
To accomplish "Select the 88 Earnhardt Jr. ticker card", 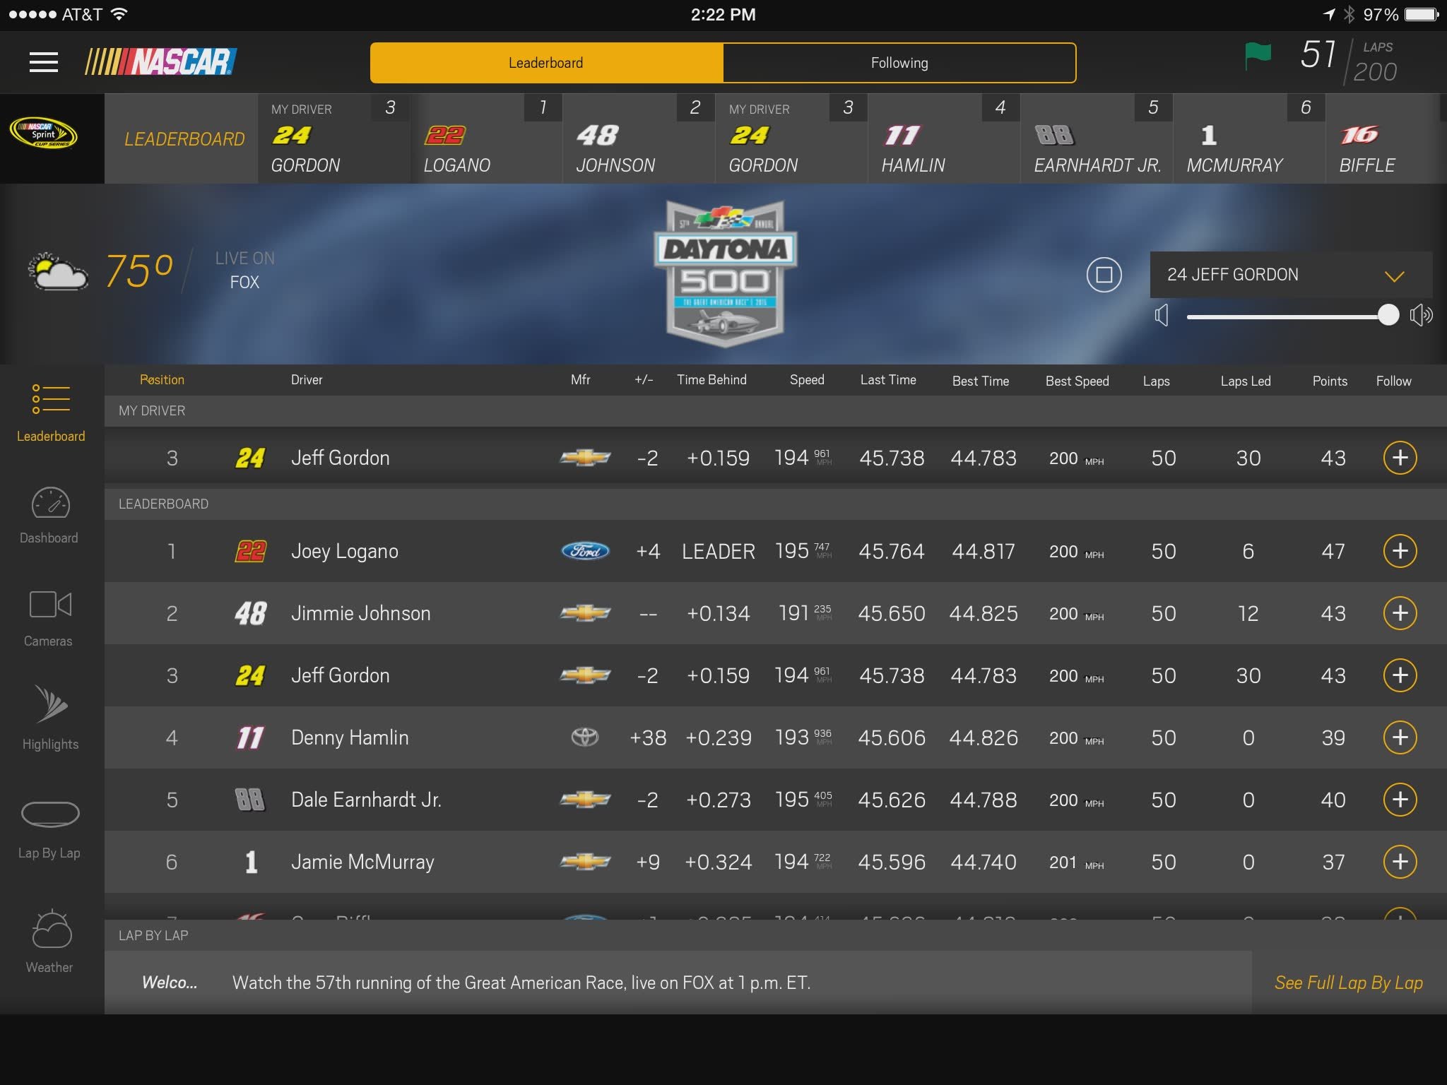I will point(1097,138).
